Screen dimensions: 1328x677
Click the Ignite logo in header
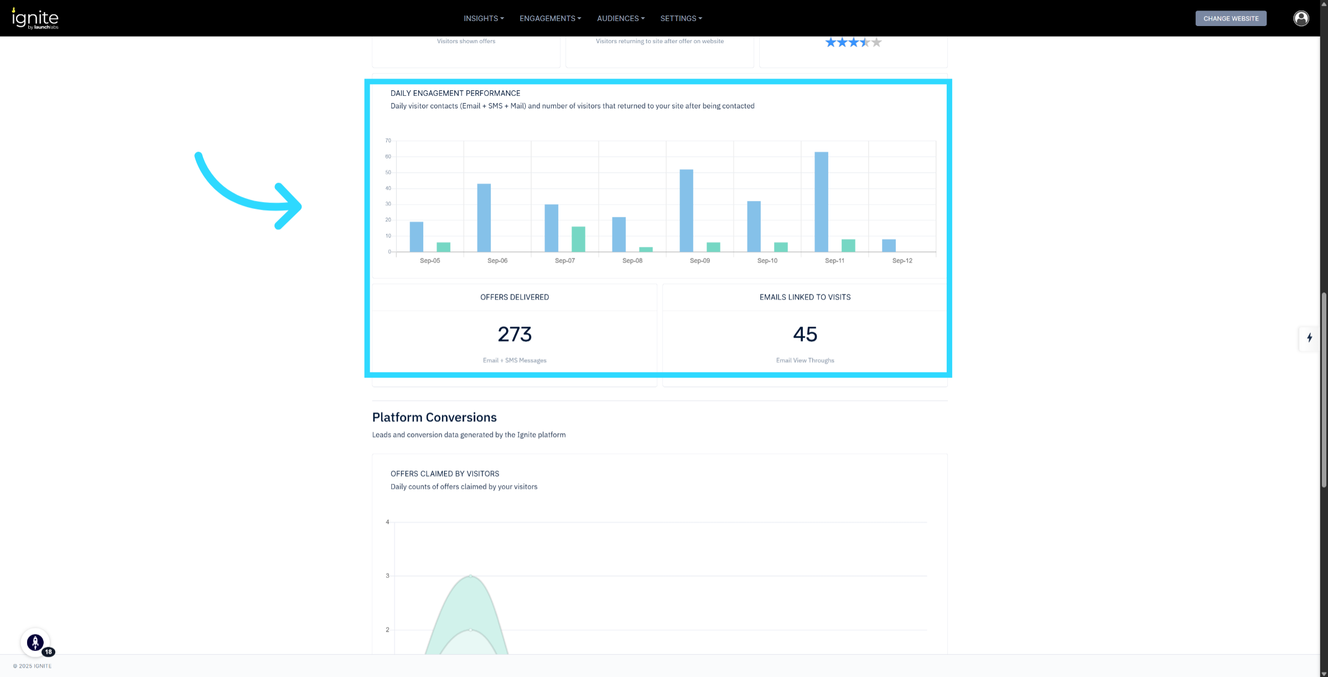point(35,18)
